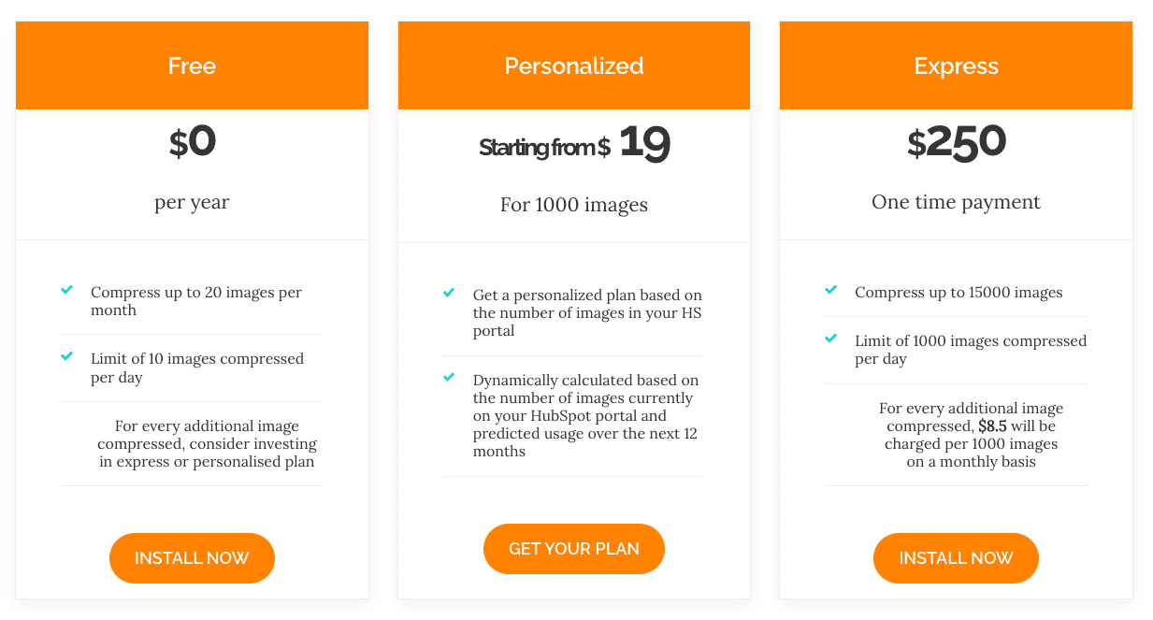The height and width of the screenshot is (620, 1153).
Task: Click the 'One time payment' subtitle
Action: click(x=956, y=202)
